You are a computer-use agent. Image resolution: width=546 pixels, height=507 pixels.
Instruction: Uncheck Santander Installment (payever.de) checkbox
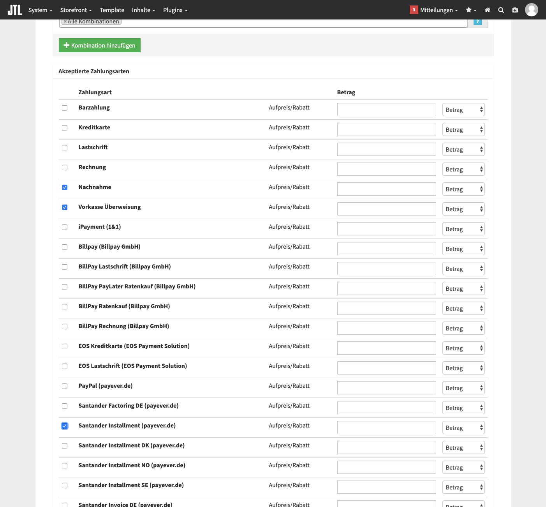click(65, 426)
